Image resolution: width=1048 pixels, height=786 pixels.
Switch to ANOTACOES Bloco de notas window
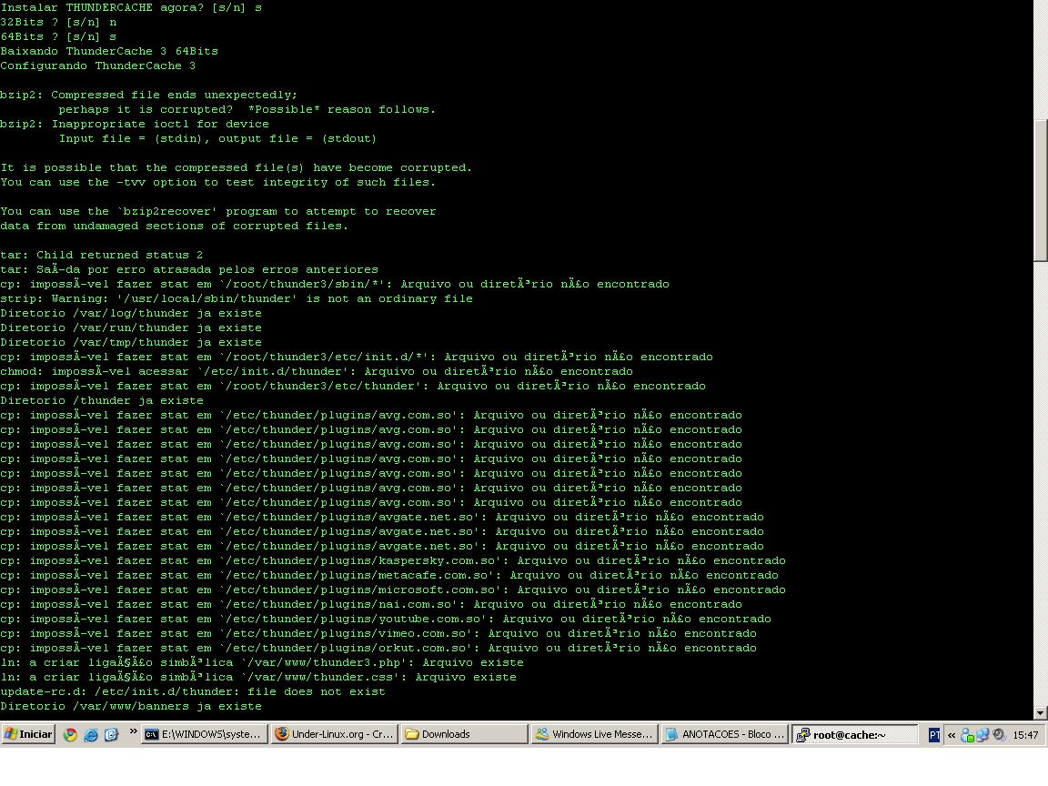(725, 734)
